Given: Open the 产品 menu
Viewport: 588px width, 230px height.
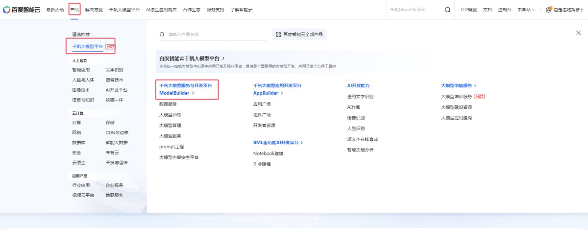Looking at the screenshot, I should [74, 9].
